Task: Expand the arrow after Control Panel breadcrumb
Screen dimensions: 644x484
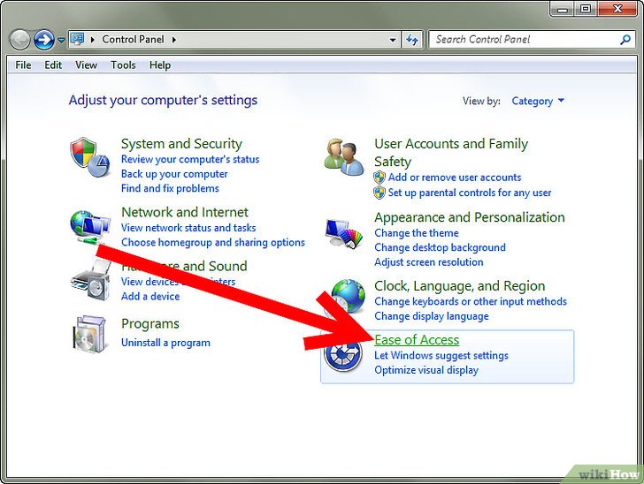Action: pyautogui.click(x=174, y=40)
